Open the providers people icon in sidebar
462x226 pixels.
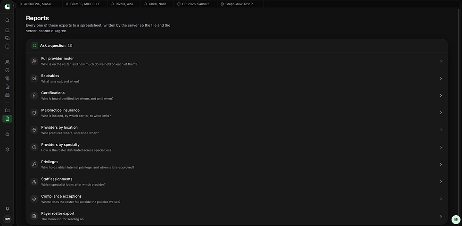pyautogui.click(x=8, y=62)
